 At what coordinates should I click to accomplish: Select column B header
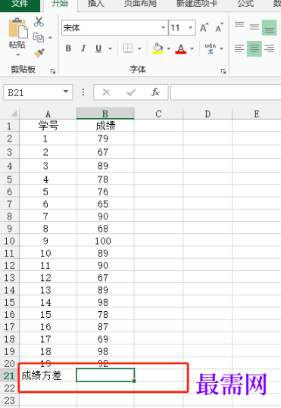(105, 114)
